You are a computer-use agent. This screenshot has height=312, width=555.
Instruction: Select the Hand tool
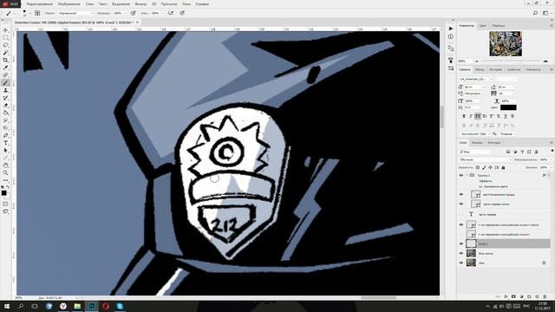[x=6, y=166]
